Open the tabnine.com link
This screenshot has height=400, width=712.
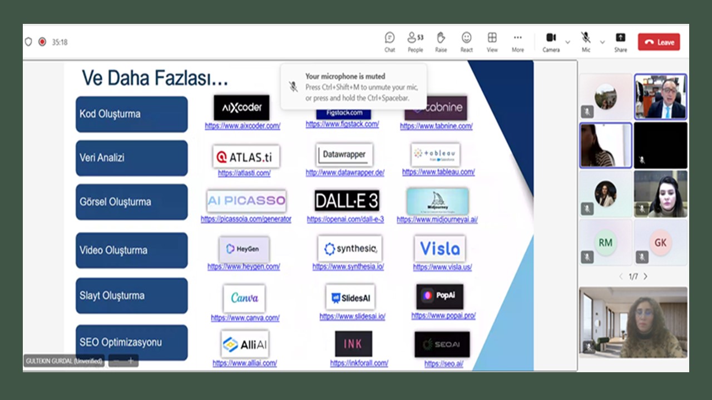[436, 126]
